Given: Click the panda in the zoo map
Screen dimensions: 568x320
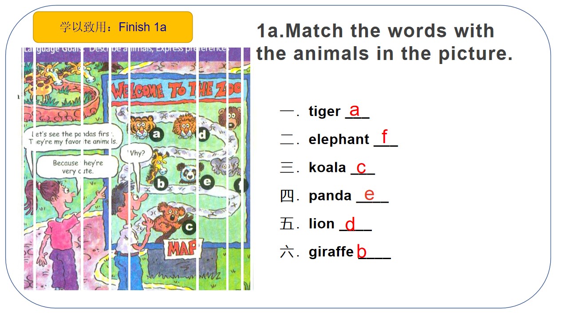Looking at the screenshot, I should pyautogui.click(x=189, y=172).
